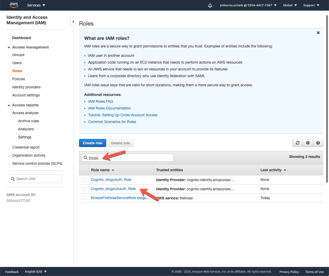Open the IAM Roles Documentation link
Image resolution: width=329 pixels, height=276 pixels.
(x=109, y=108)
